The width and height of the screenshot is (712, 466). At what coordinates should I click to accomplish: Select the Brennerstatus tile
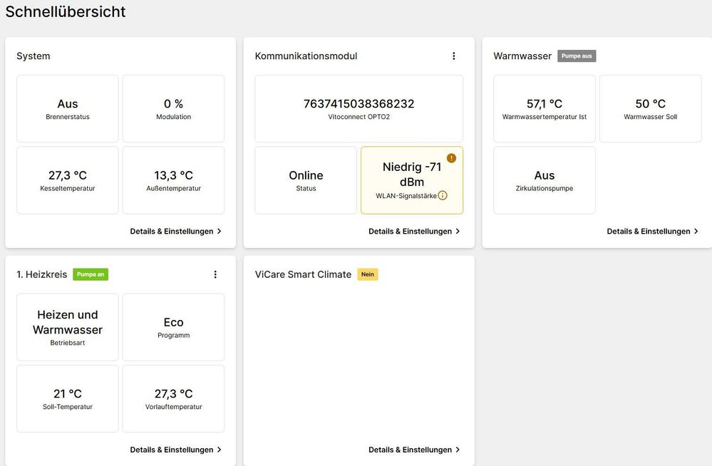click(68, 109)
